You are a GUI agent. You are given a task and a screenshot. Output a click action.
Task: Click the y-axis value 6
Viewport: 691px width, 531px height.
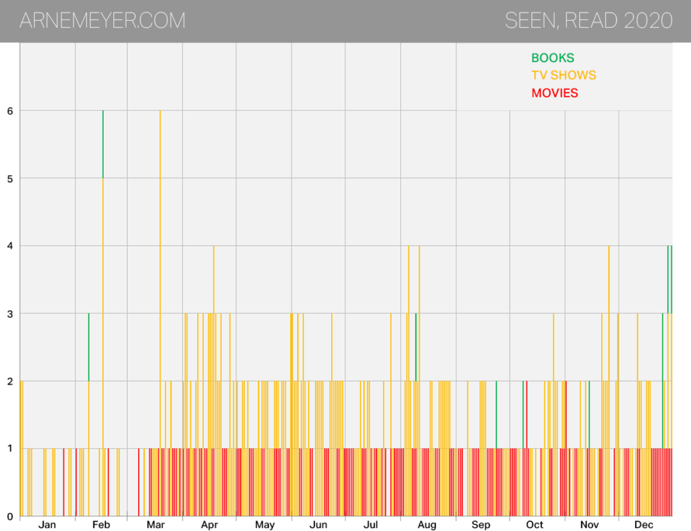(10, 111)
